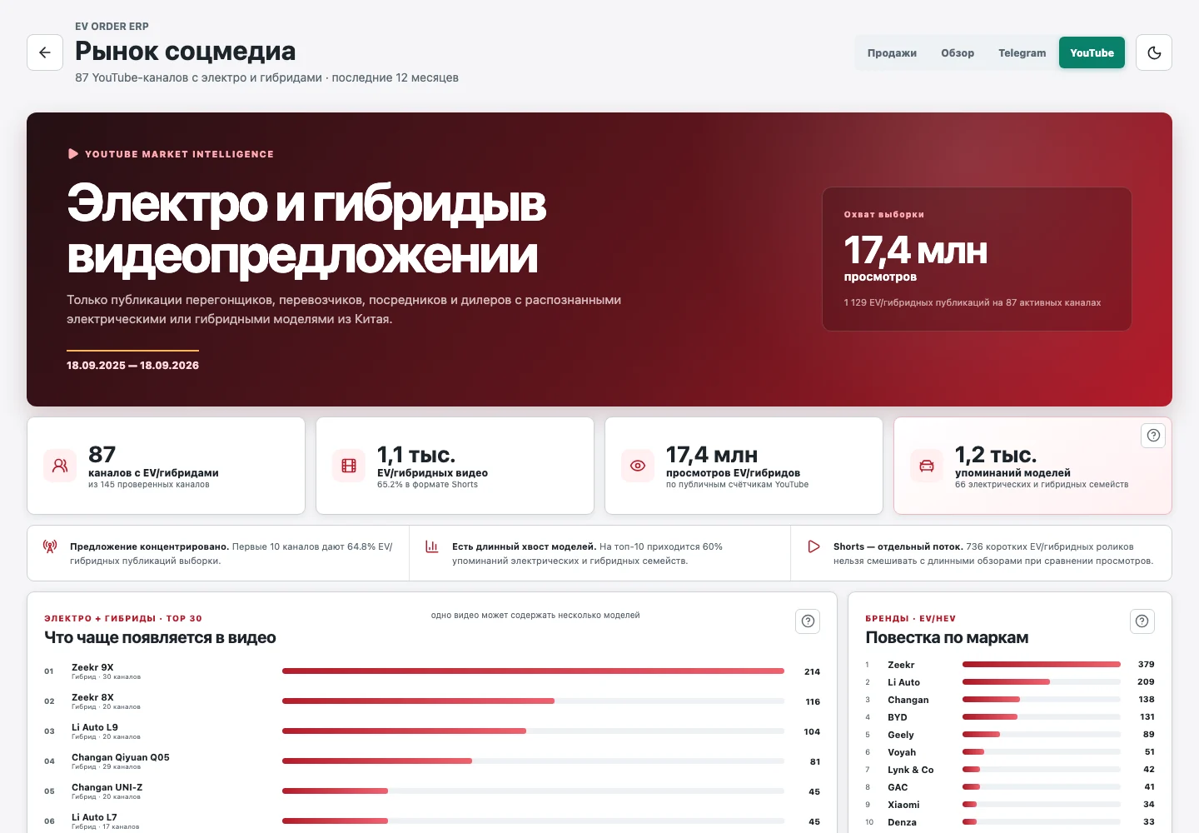Go back using the arrow button
This screenshot has height=833, width=1199.
click(x=45, y=52)
